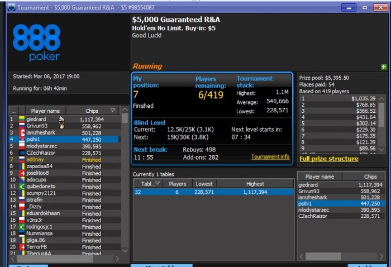Click the 1st place prize $1,035.39 row

coord(338,98)
